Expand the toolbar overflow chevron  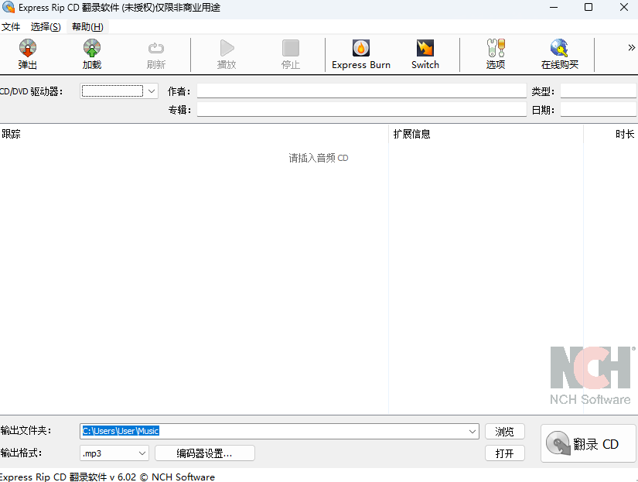tap(631, 48)
